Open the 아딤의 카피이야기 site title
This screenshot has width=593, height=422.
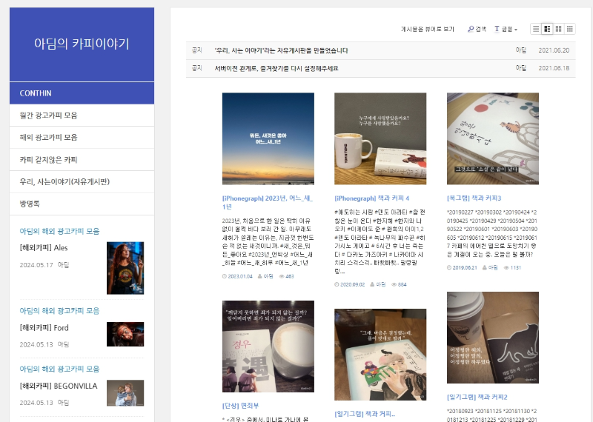pyautogui.click(x=82, y=44)
